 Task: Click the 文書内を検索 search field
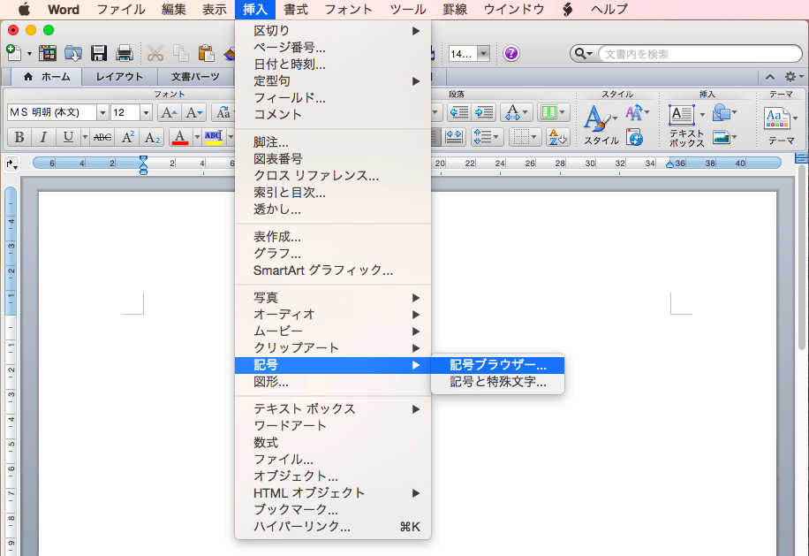(x=699, y=54)
